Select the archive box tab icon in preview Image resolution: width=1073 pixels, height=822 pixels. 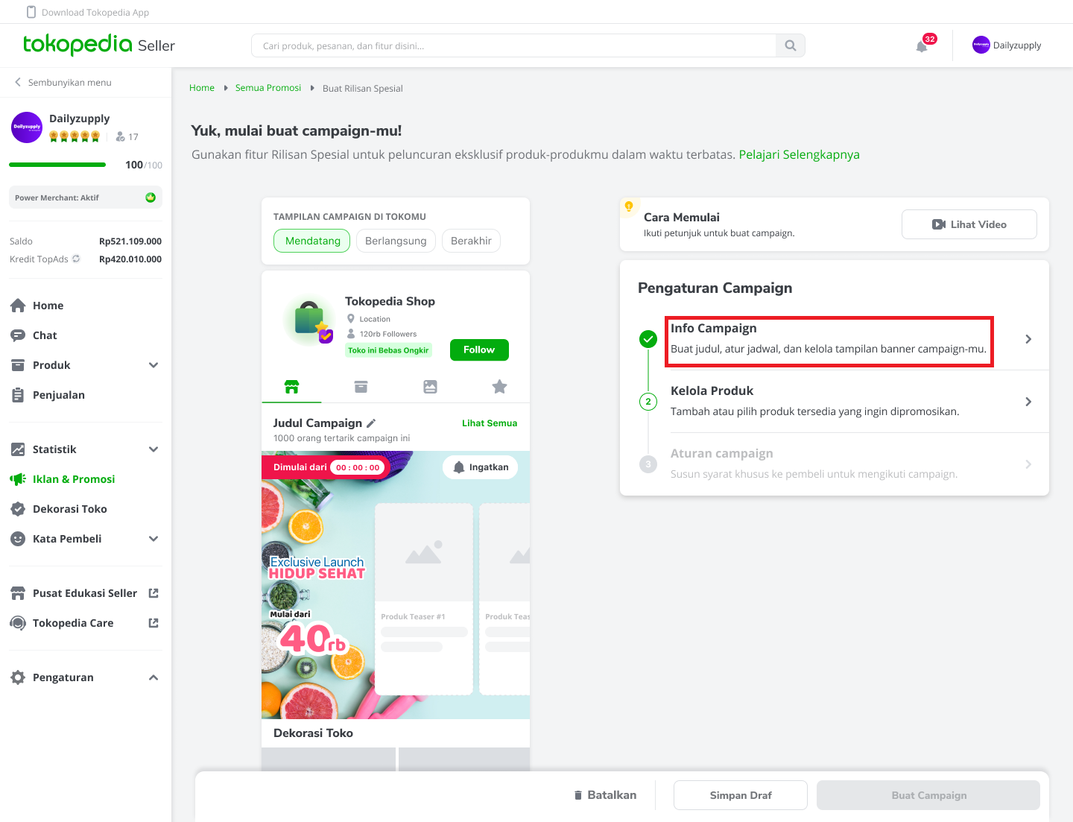click(x=361, y=387)
